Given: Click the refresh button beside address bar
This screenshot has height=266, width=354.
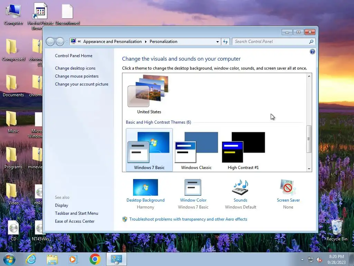Looking at the screenshot, I should tap(225, 42).
